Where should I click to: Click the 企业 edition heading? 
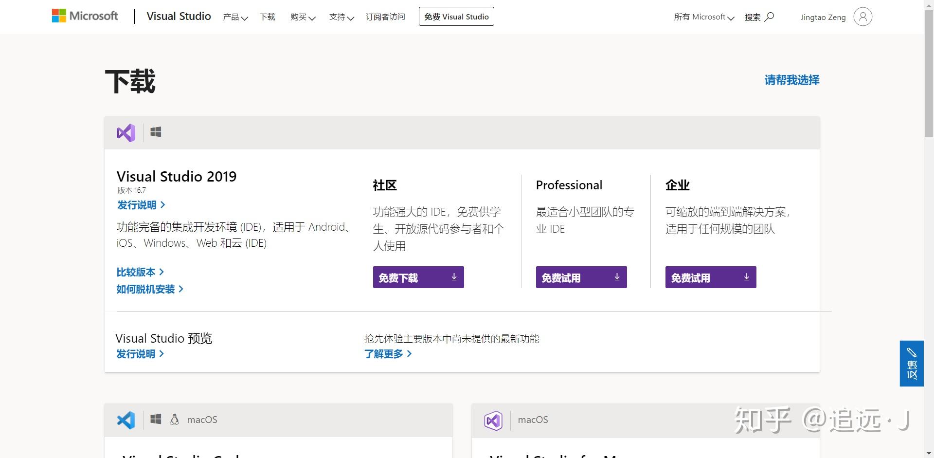point(677,185)
